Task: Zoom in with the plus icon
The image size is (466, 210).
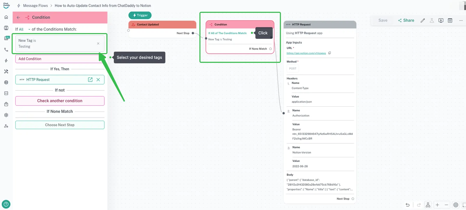Action: point(437,205)
